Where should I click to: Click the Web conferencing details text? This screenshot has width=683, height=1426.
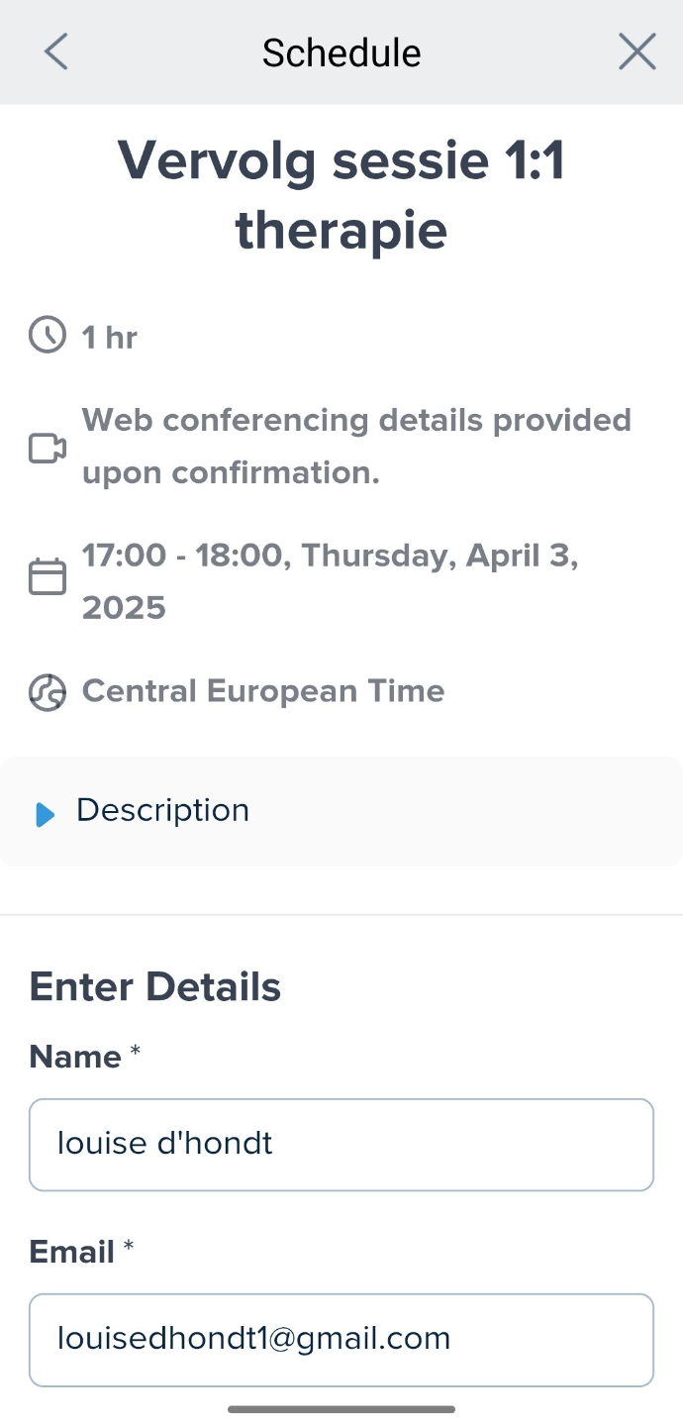(x=356, y=446)
